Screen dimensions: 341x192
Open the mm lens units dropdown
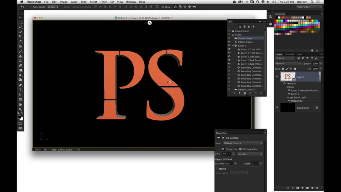click(x=250, y=154)
